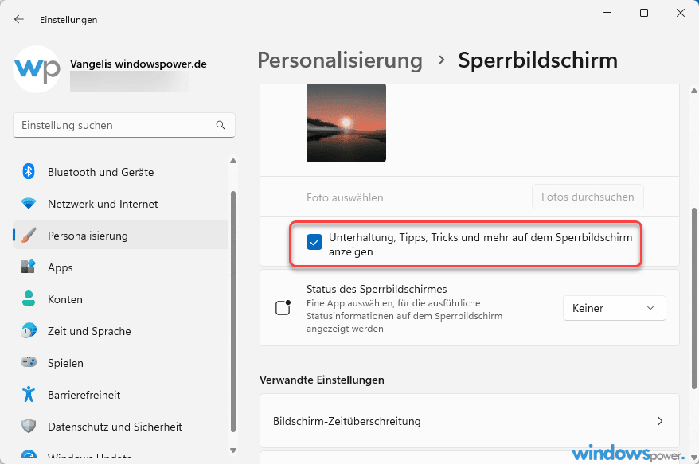Expand Bildschirm-Zeitüberschreitung chevron arrow

pos(660,421)
